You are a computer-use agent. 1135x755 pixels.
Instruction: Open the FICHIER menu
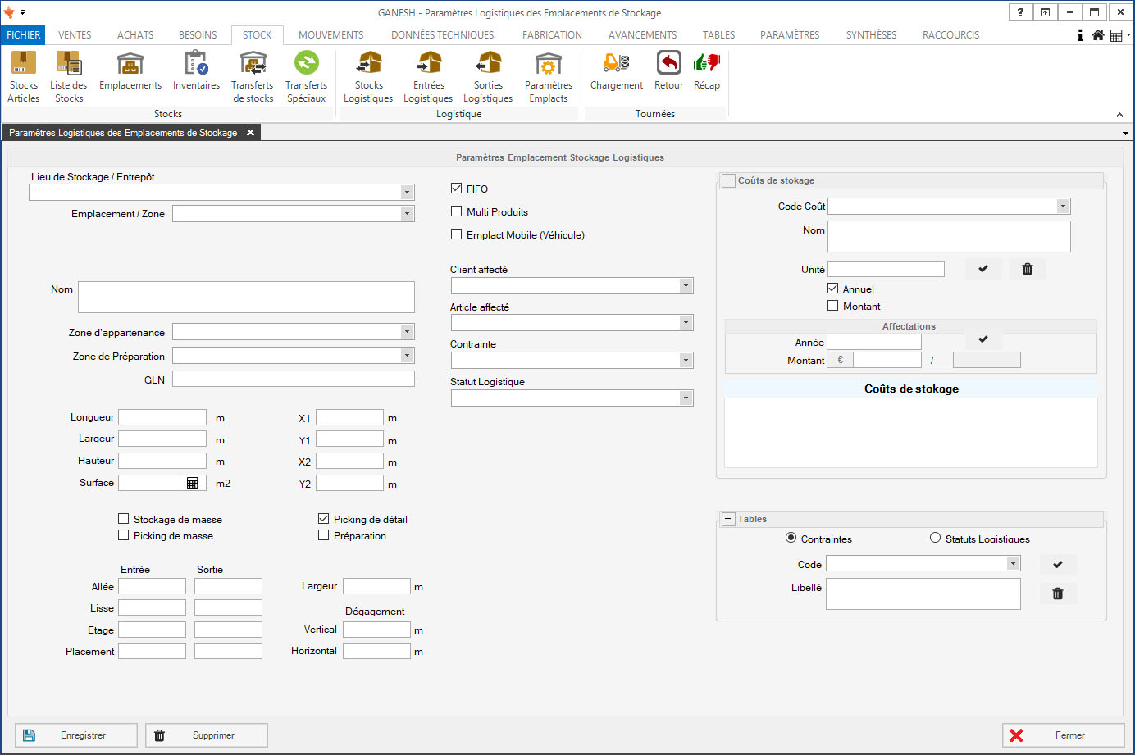pos(23,35)
